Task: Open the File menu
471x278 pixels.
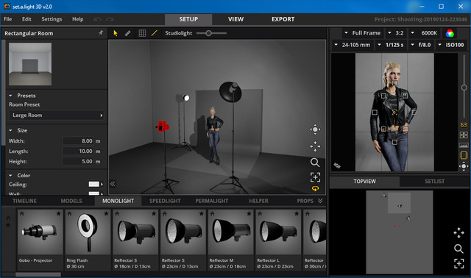Action: click(x=8, y=19)
